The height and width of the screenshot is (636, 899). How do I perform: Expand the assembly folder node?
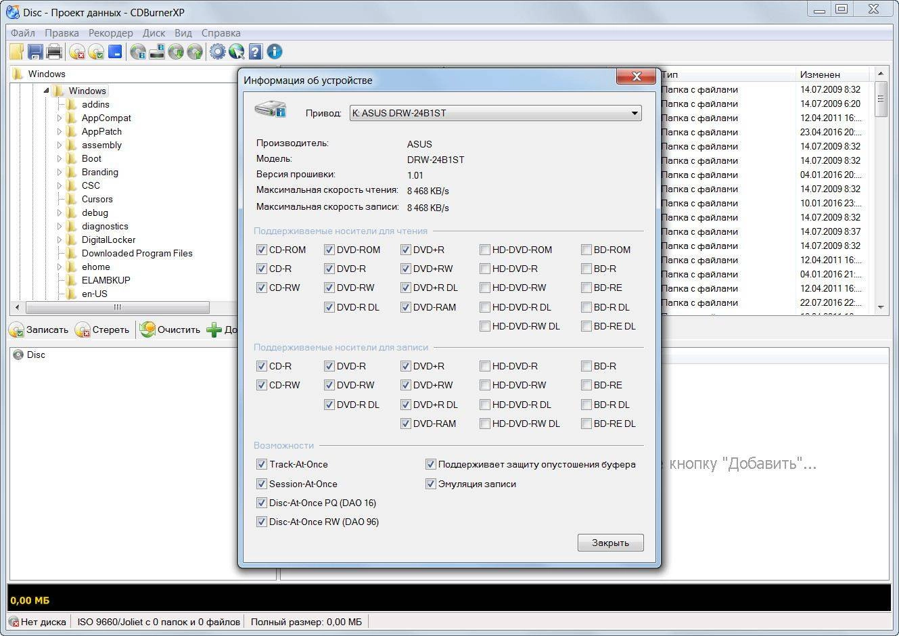[60, 145]
